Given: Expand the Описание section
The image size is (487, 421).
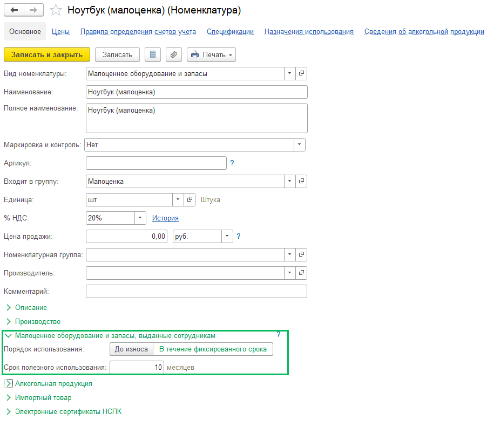Looking at the screenshot, I should coord(9,308).
